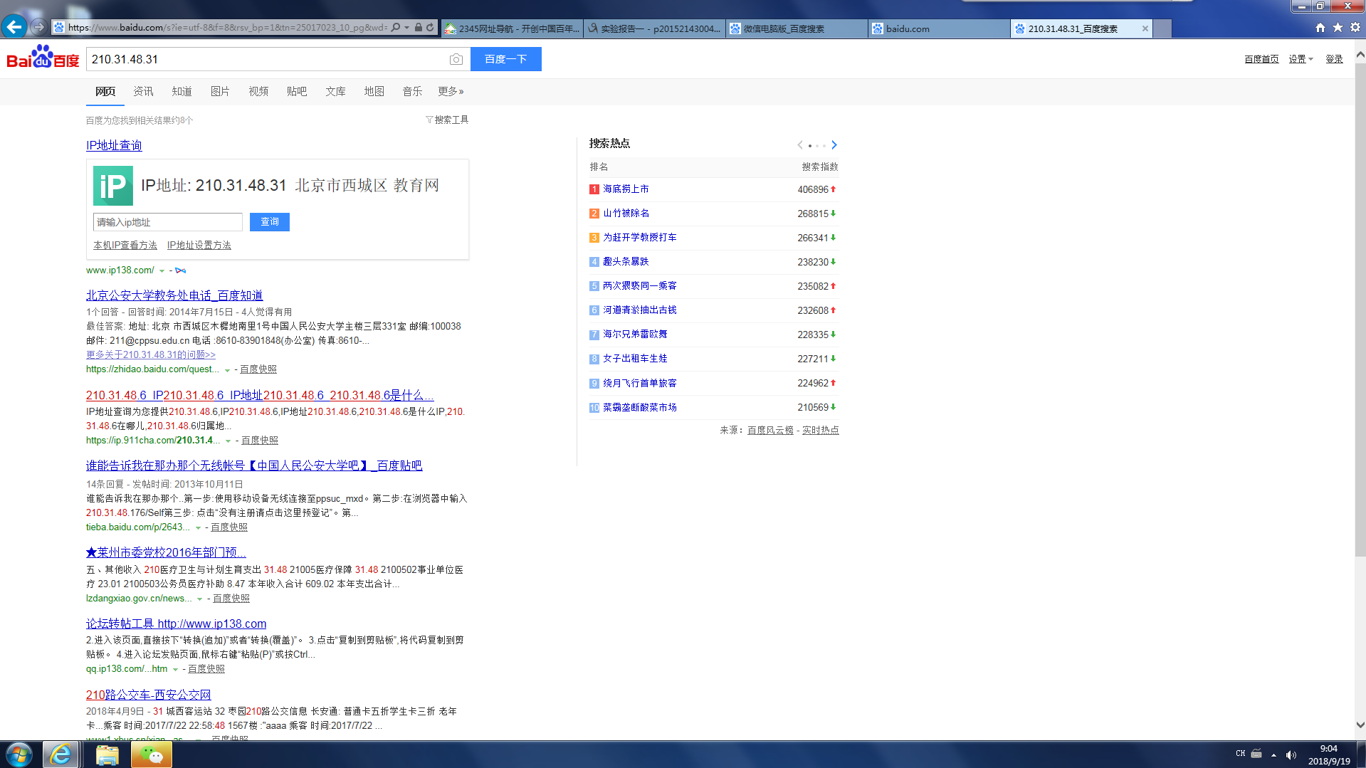Open the 210路公交车-西安公交网 result

149,695
